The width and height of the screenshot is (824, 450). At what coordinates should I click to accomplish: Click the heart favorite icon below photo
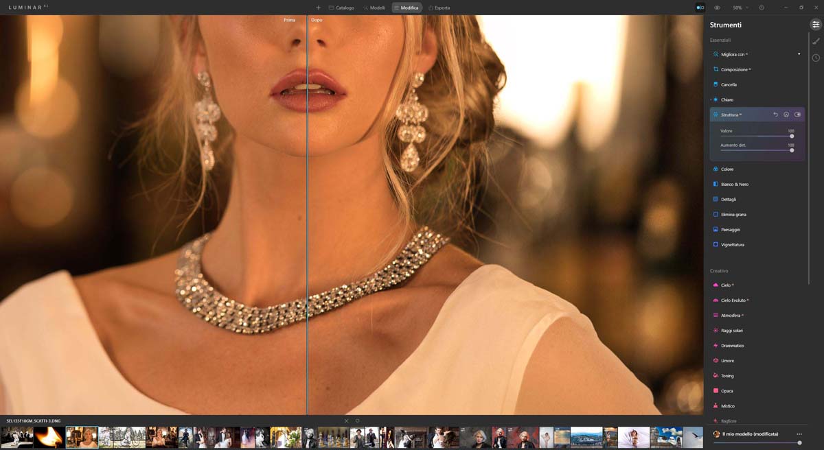point(357,421)
